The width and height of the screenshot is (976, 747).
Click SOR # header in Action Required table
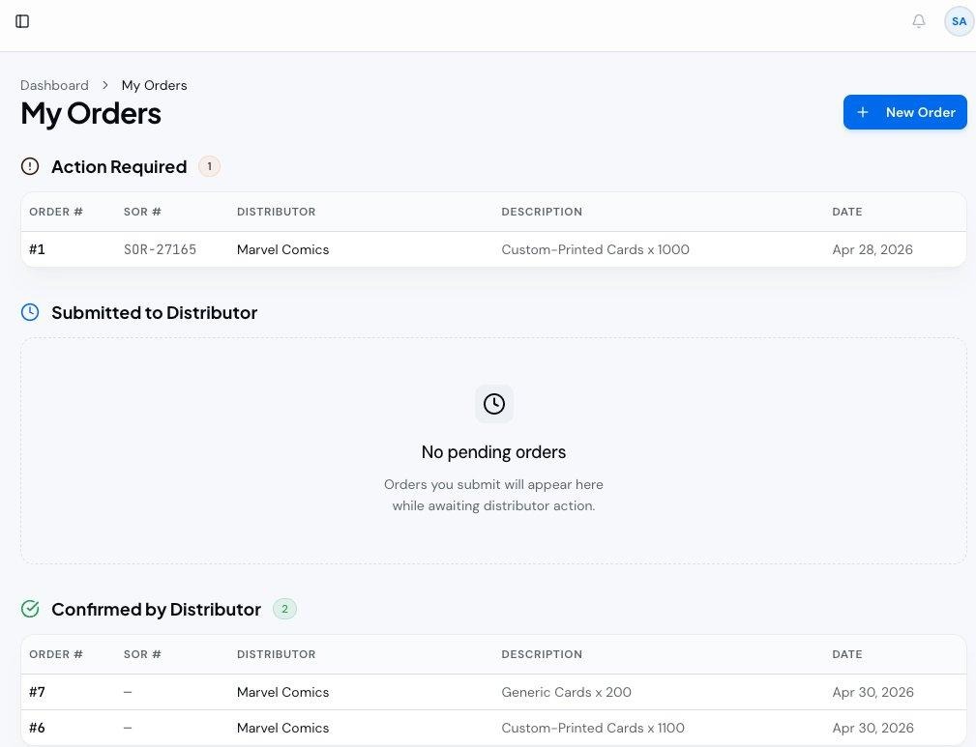click(142, 212)
